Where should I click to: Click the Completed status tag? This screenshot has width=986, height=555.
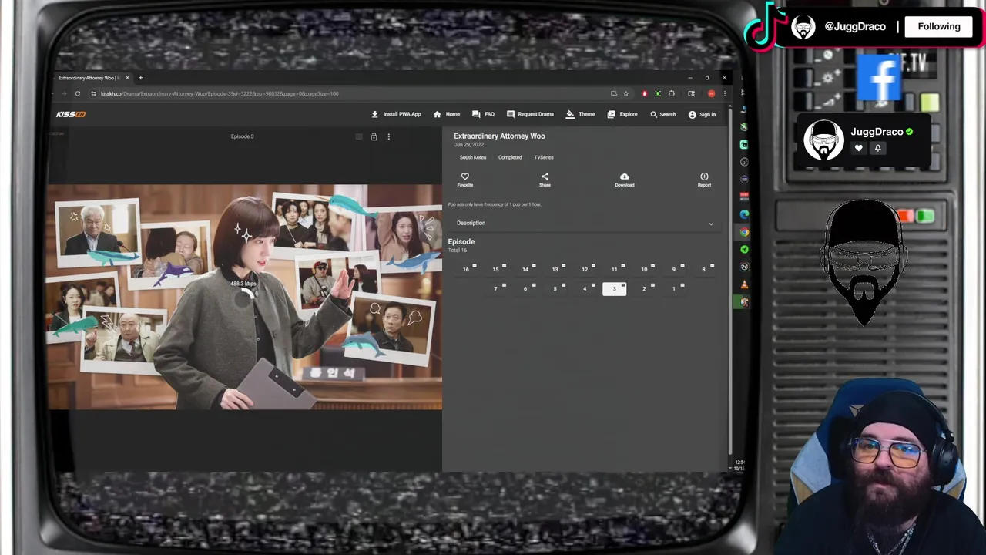click(x=510, y=157)
